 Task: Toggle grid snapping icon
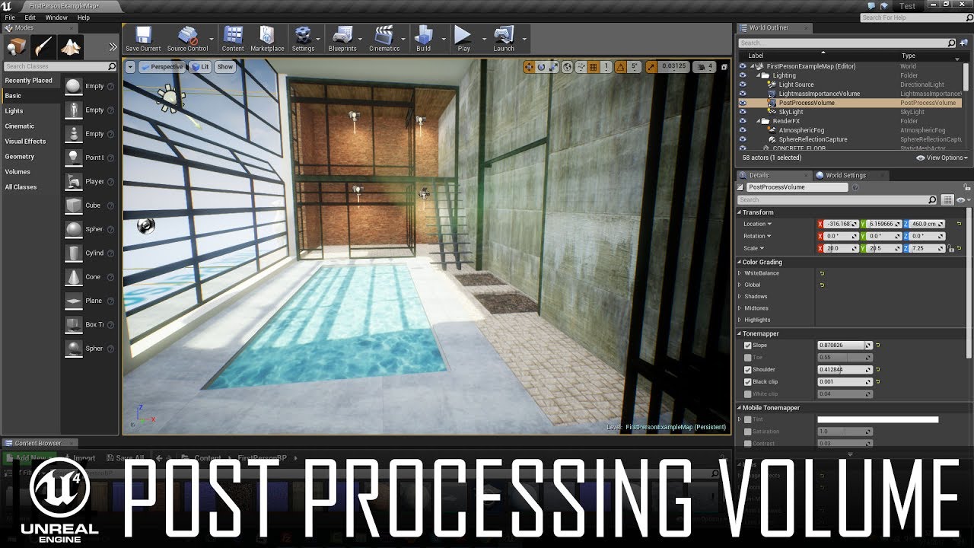point(594,67)
